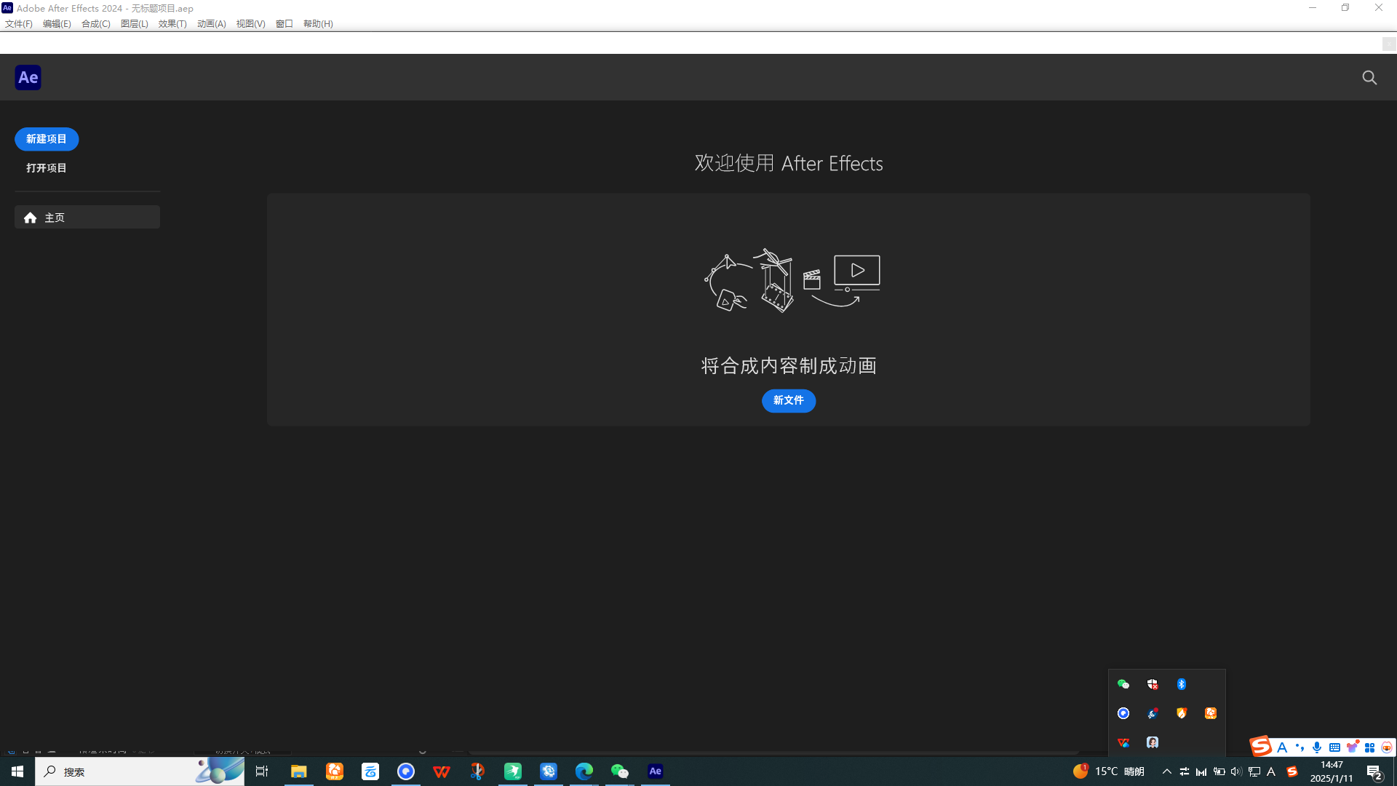1397x786 pixels.
Task: Open the white cloud 云 app on taskbar
Action: (370, 771)
